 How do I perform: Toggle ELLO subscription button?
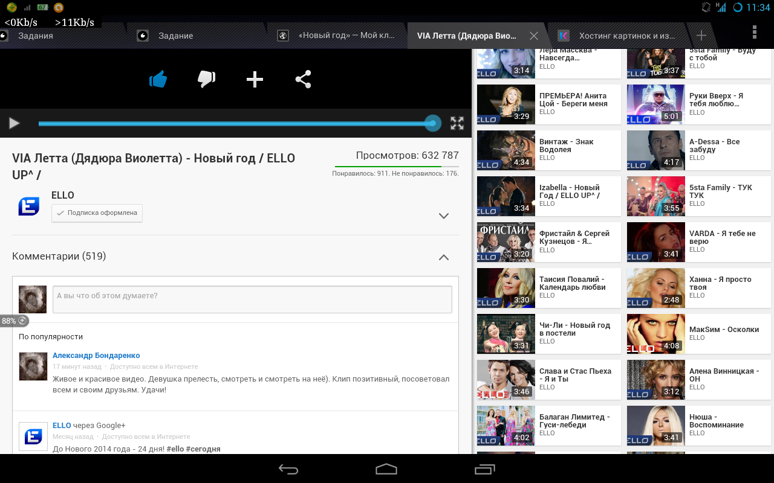[x=97, y=213]
